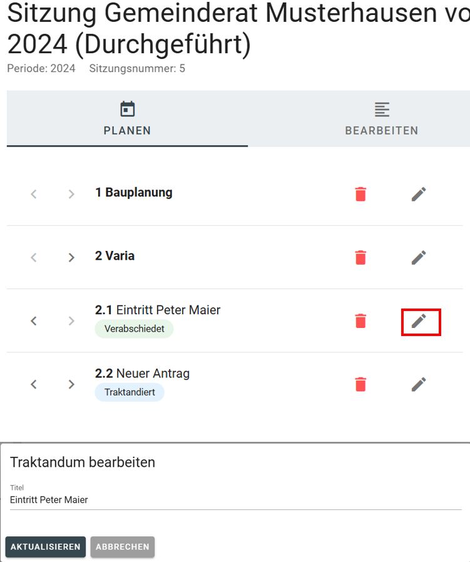The width and height of the screenshot is (470, 562).
Task: Edit the 1 Bauplanung agenda item
Action: [x=419, y=194]
